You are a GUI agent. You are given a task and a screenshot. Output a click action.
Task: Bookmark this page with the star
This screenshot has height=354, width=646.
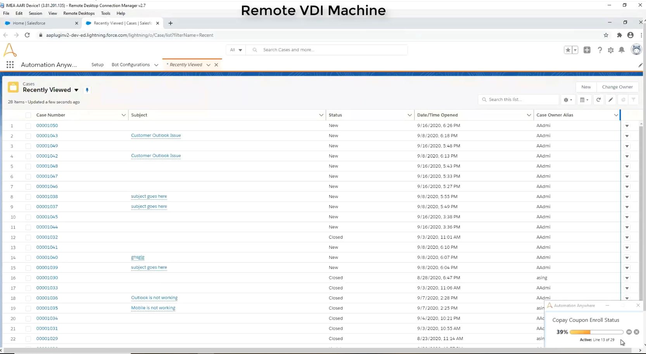[x=606, y=35]
